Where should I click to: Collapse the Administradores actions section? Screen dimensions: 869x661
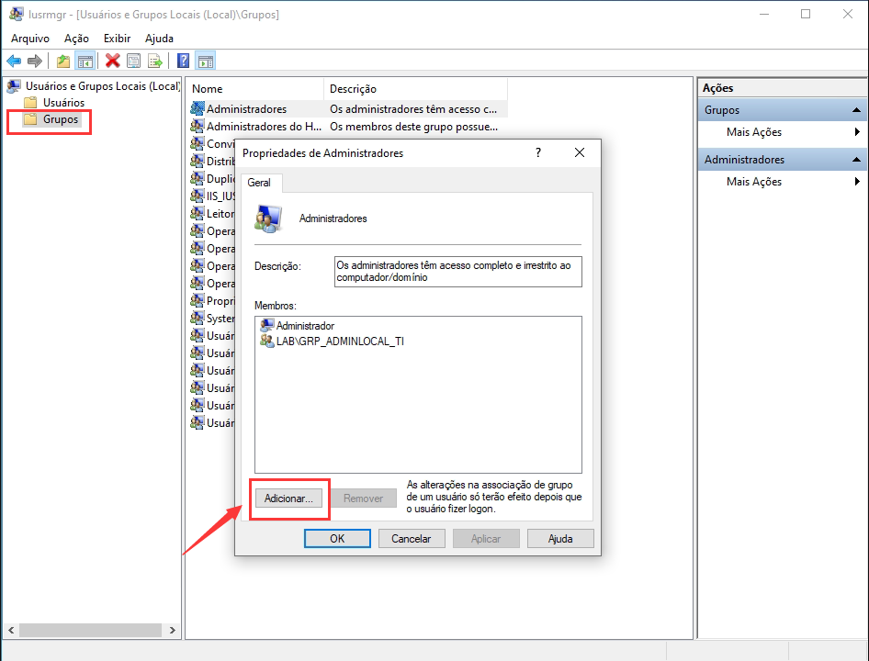(x=856, y=158)
